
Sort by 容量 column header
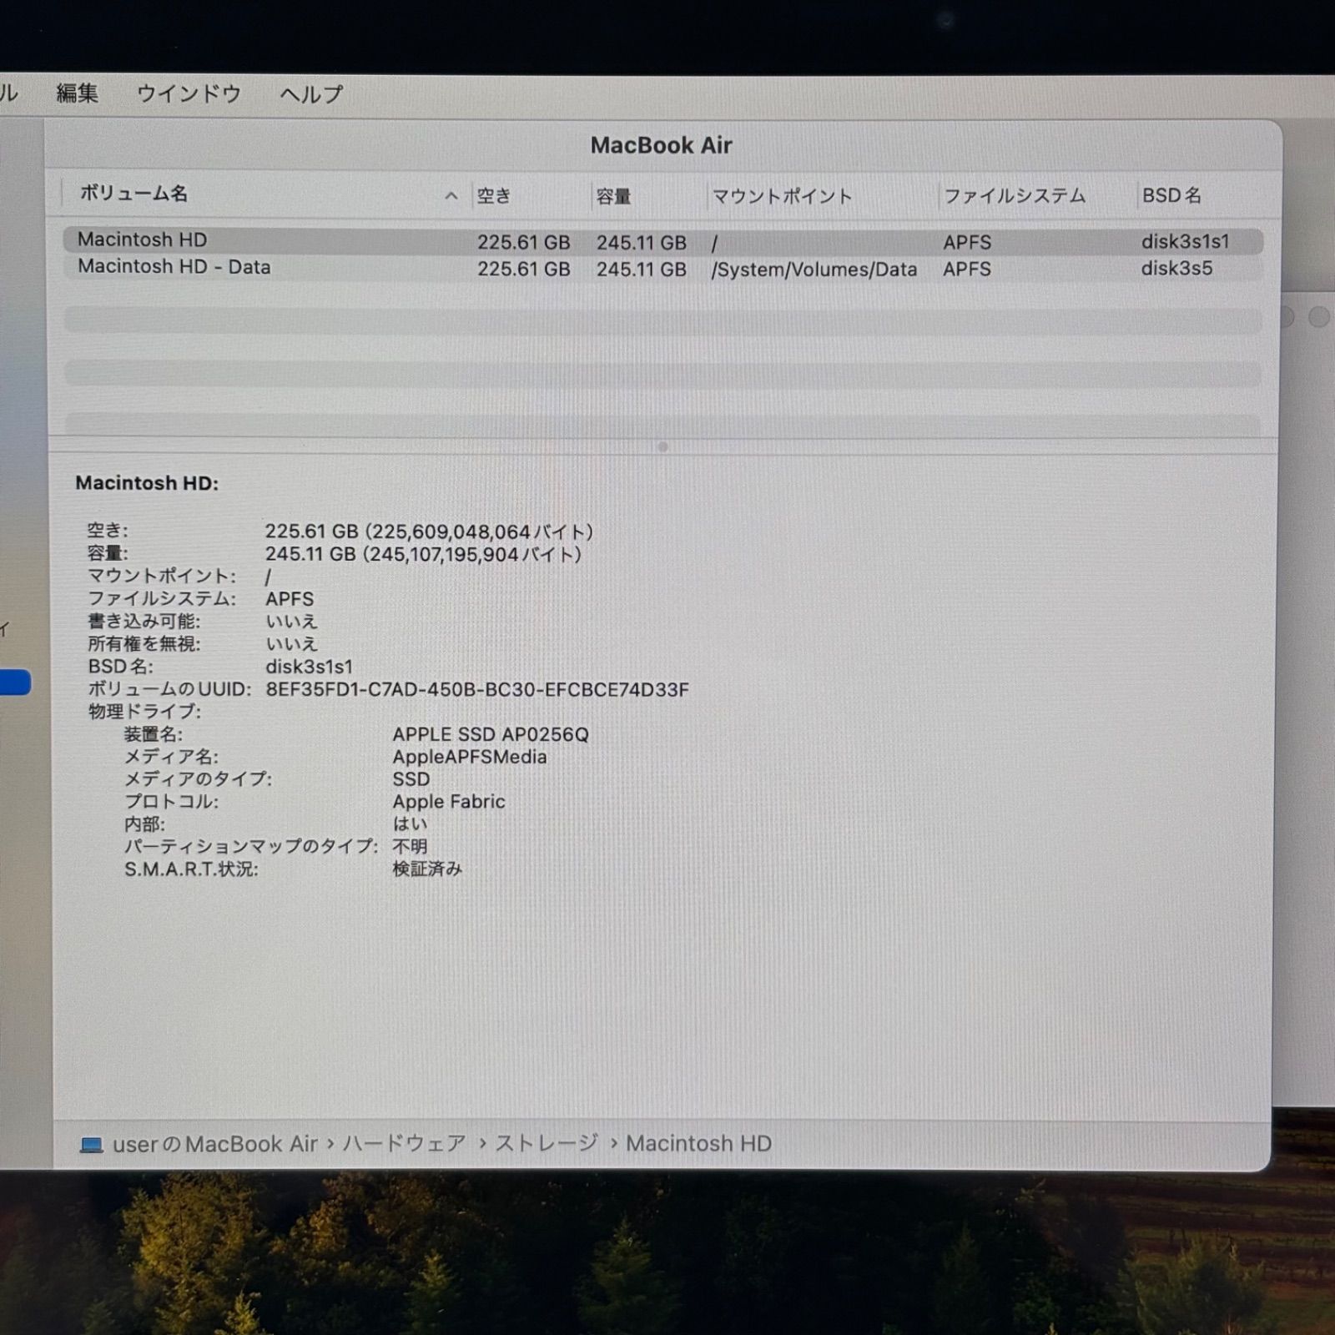click(x=613, y=196)
